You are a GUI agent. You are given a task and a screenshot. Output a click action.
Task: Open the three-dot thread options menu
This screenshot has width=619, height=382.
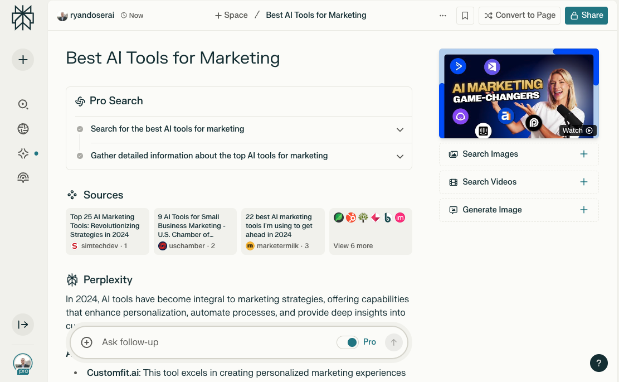[x=442, y=15]
